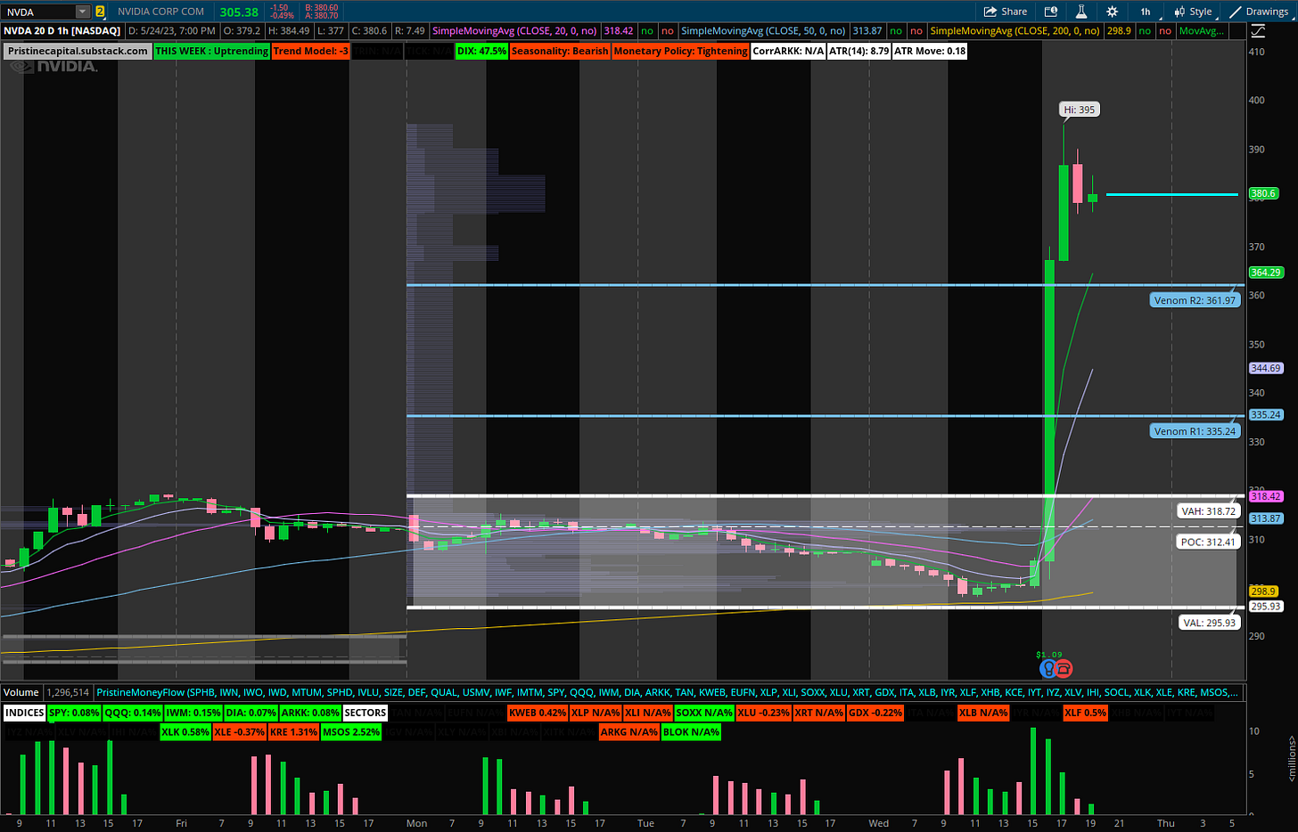Click the ATR Move: 0.18 label
This screenshot has height=832, width=1298.
click(x=930, y=51)
